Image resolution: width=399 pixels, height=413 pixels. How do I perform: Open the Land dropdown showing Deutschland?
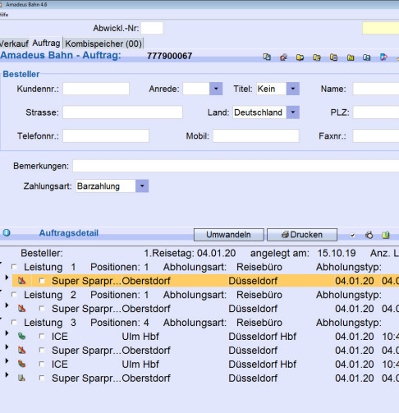click(x=293, y=112)
